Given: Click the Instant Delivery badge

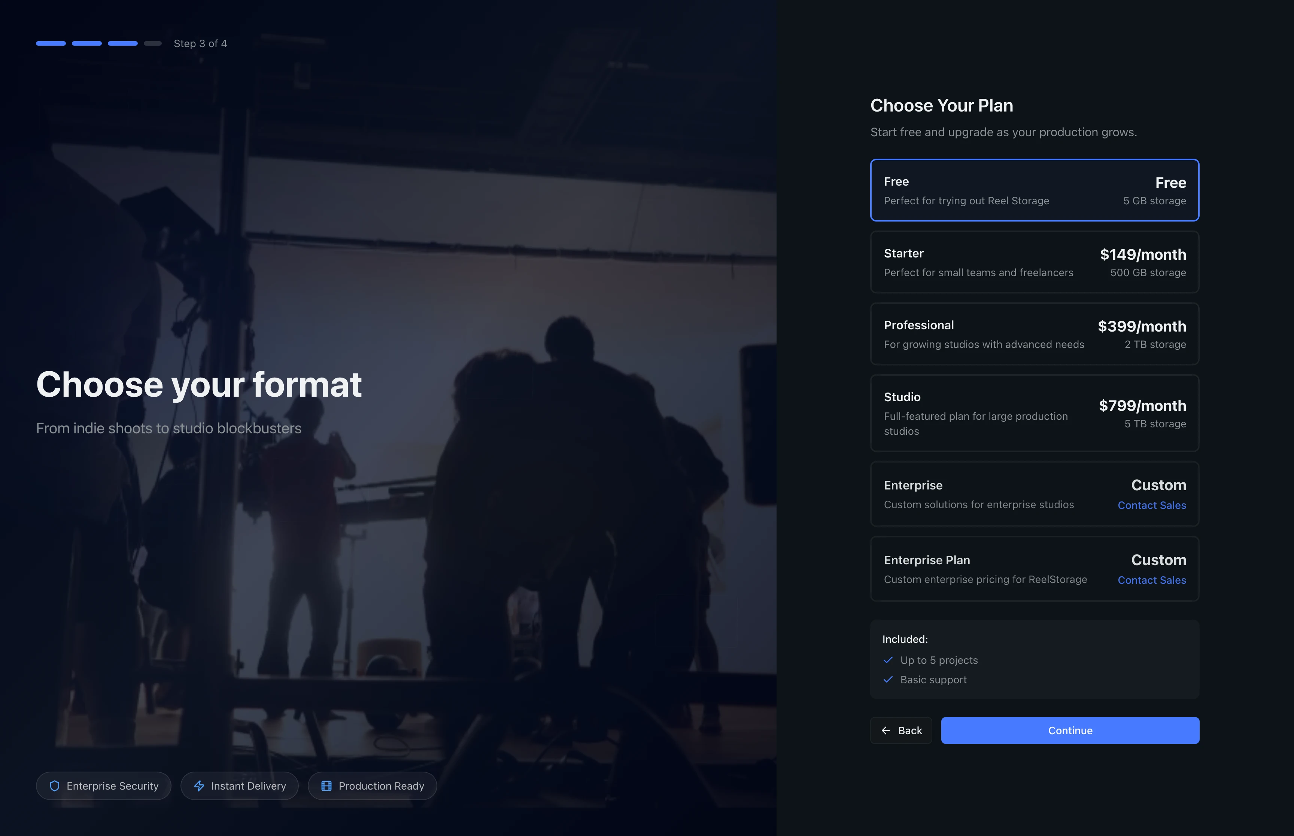Looking at the screenshot, I should coord(240,785).
